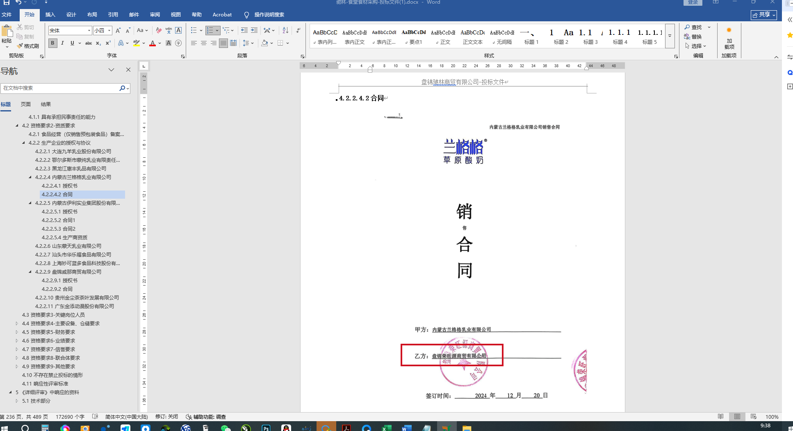Apply text effects glowing A icon
Screen dimensions: 793x431
(121, 43)
